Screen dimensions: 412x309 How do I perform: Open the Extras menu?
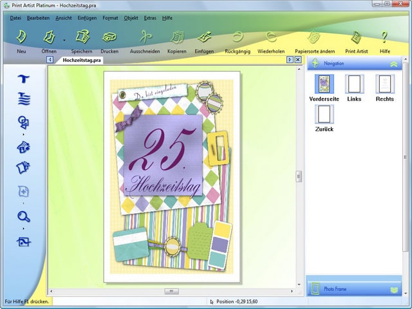(149, 18)
